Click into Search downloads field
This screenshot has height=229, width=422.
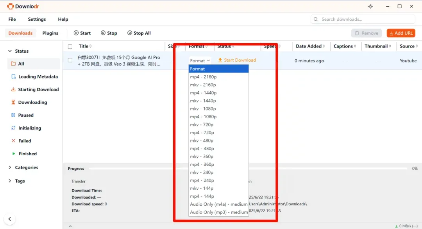(x=363, y=19)
